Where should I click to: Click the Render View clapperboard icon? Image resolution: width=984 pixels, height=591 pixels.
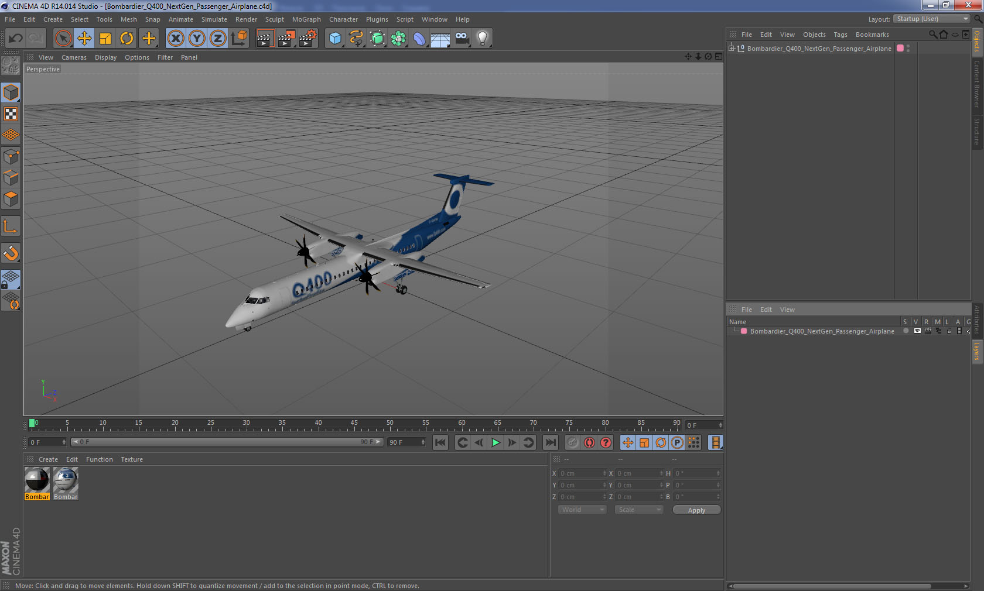265,39
